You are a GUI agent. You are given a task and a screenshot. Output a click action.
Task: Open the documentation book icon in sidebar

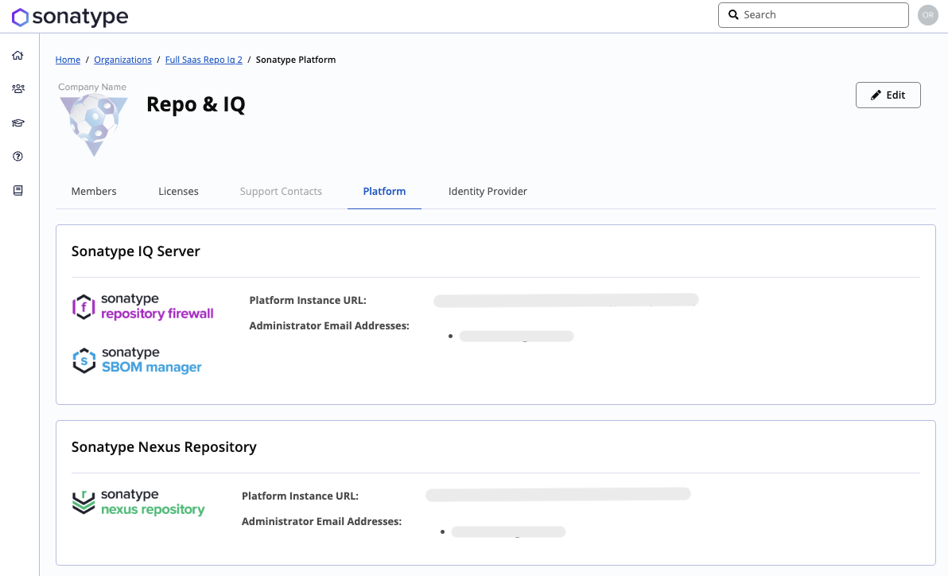[18, 191]
